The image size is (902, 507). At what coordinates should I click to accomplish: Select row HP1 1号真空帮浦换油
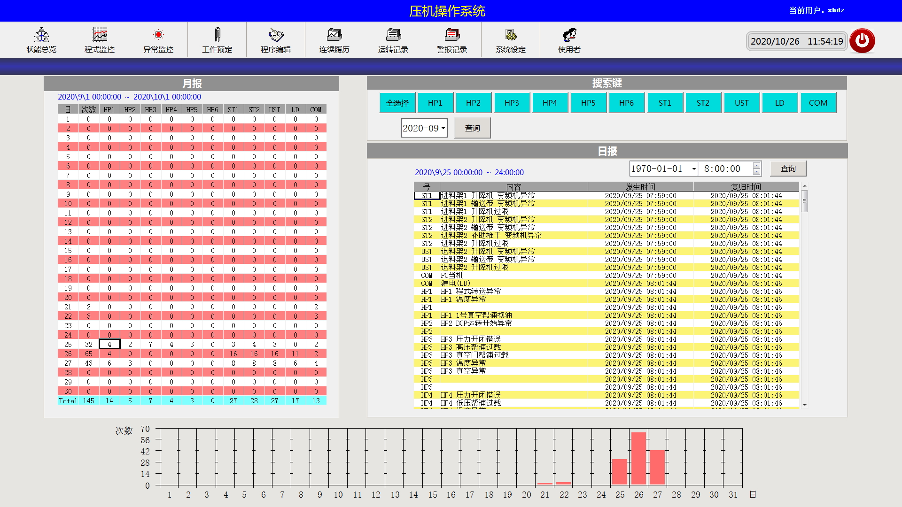click(x=607, y=315)
